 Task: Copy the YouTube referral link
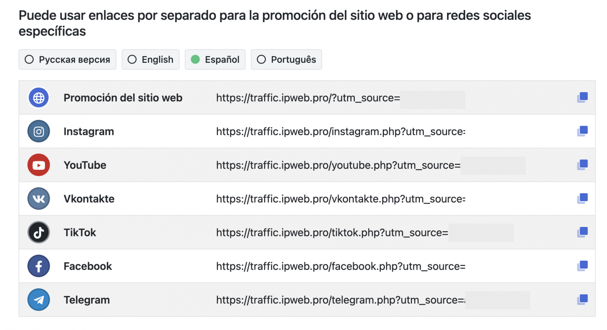point(582,165)
